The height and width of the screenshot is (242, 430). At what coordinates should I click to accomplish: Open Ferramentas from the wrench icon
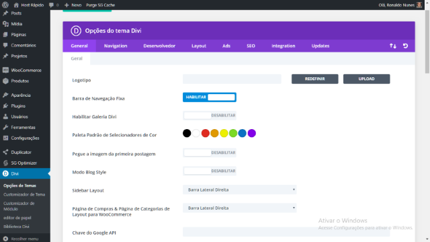coord(5,127)
